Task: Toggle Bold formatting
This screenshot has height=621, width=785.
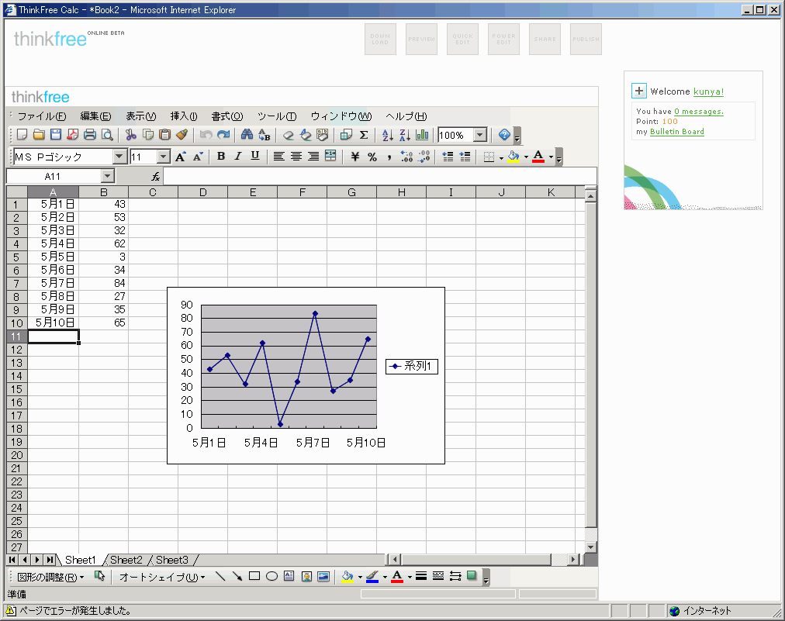Action: point(221,157)
